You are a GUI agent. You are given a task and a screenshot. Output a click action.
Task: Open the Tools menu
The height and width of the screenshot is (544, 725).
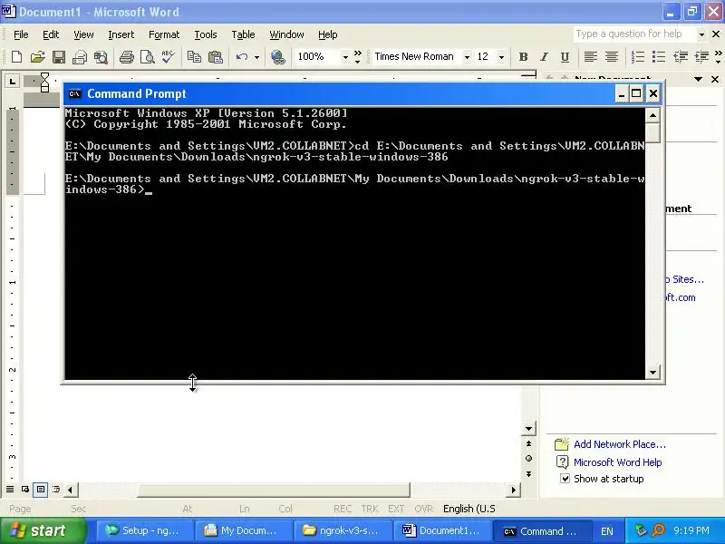[206, 34]
